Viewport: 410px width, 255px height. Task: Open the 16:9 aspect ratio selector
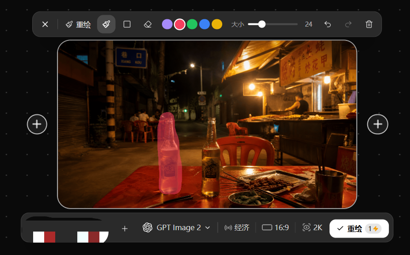(x=275, y=227)
